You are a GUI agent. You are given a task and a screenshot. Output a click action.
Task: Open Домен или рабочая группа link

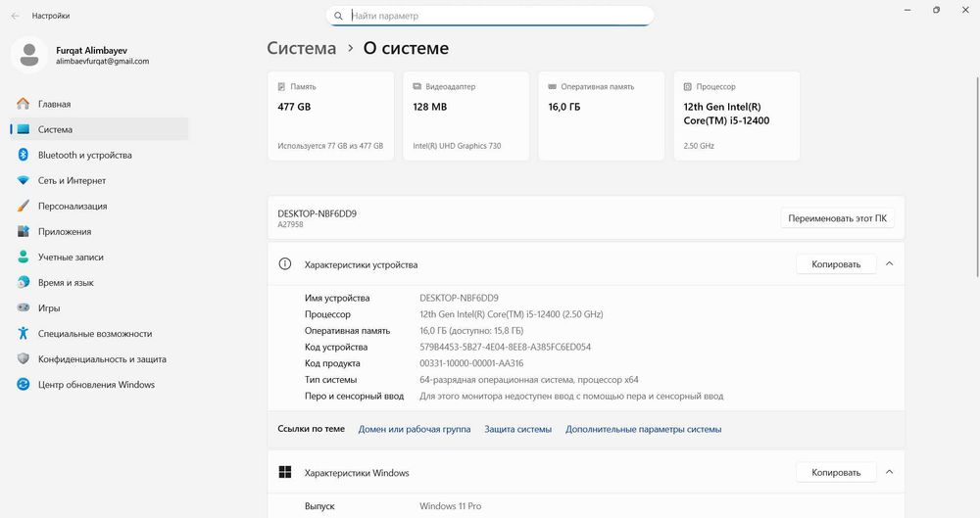(x=415, y=429)
